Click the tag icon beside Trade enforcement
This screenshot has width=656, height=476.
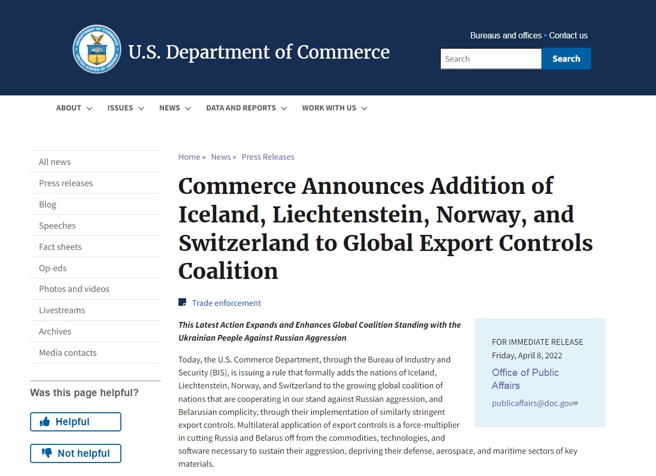click(182, 302)
